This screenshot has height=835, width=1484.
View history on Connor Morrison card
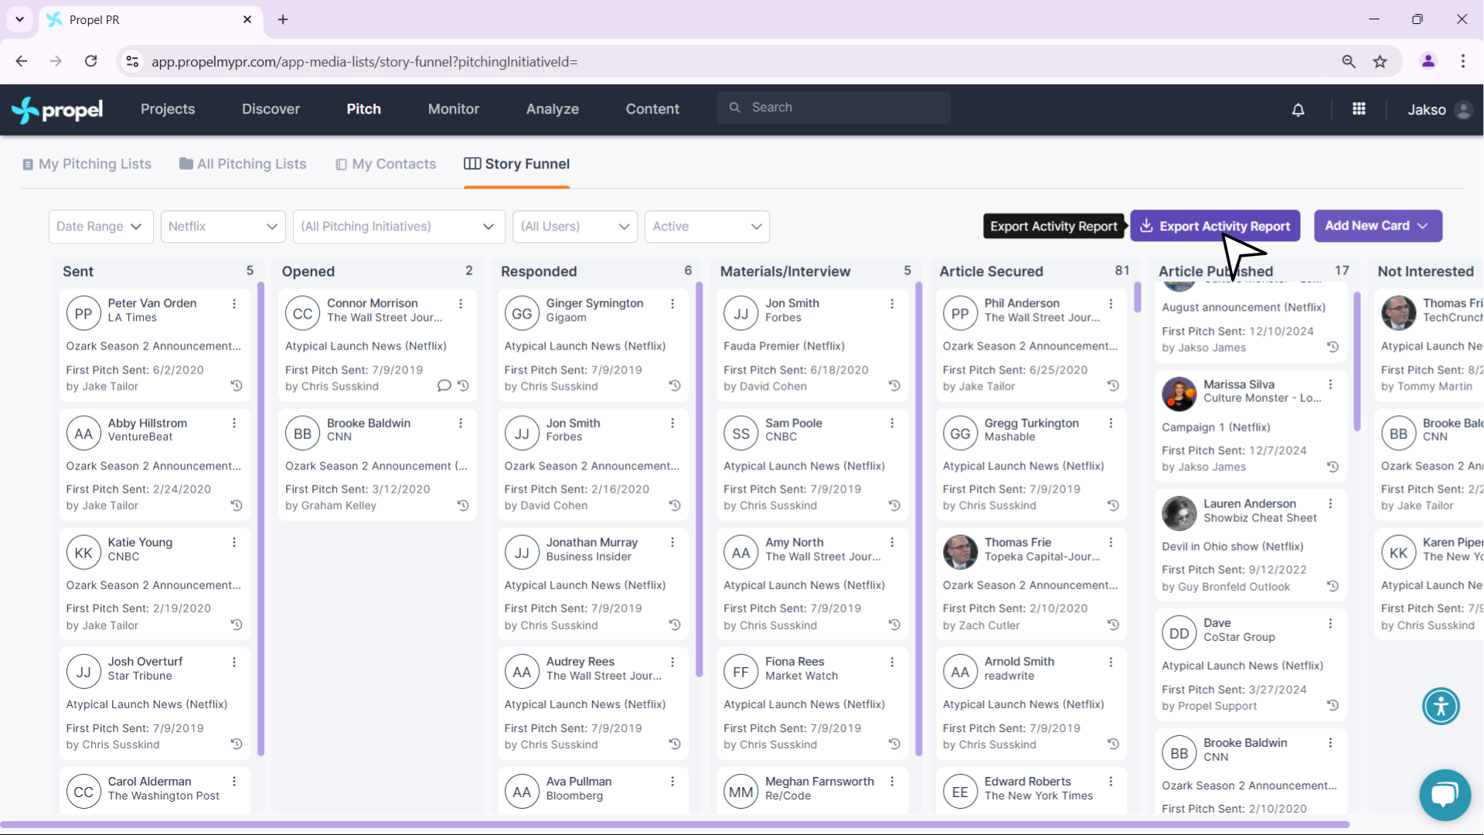tap(463, 386)
